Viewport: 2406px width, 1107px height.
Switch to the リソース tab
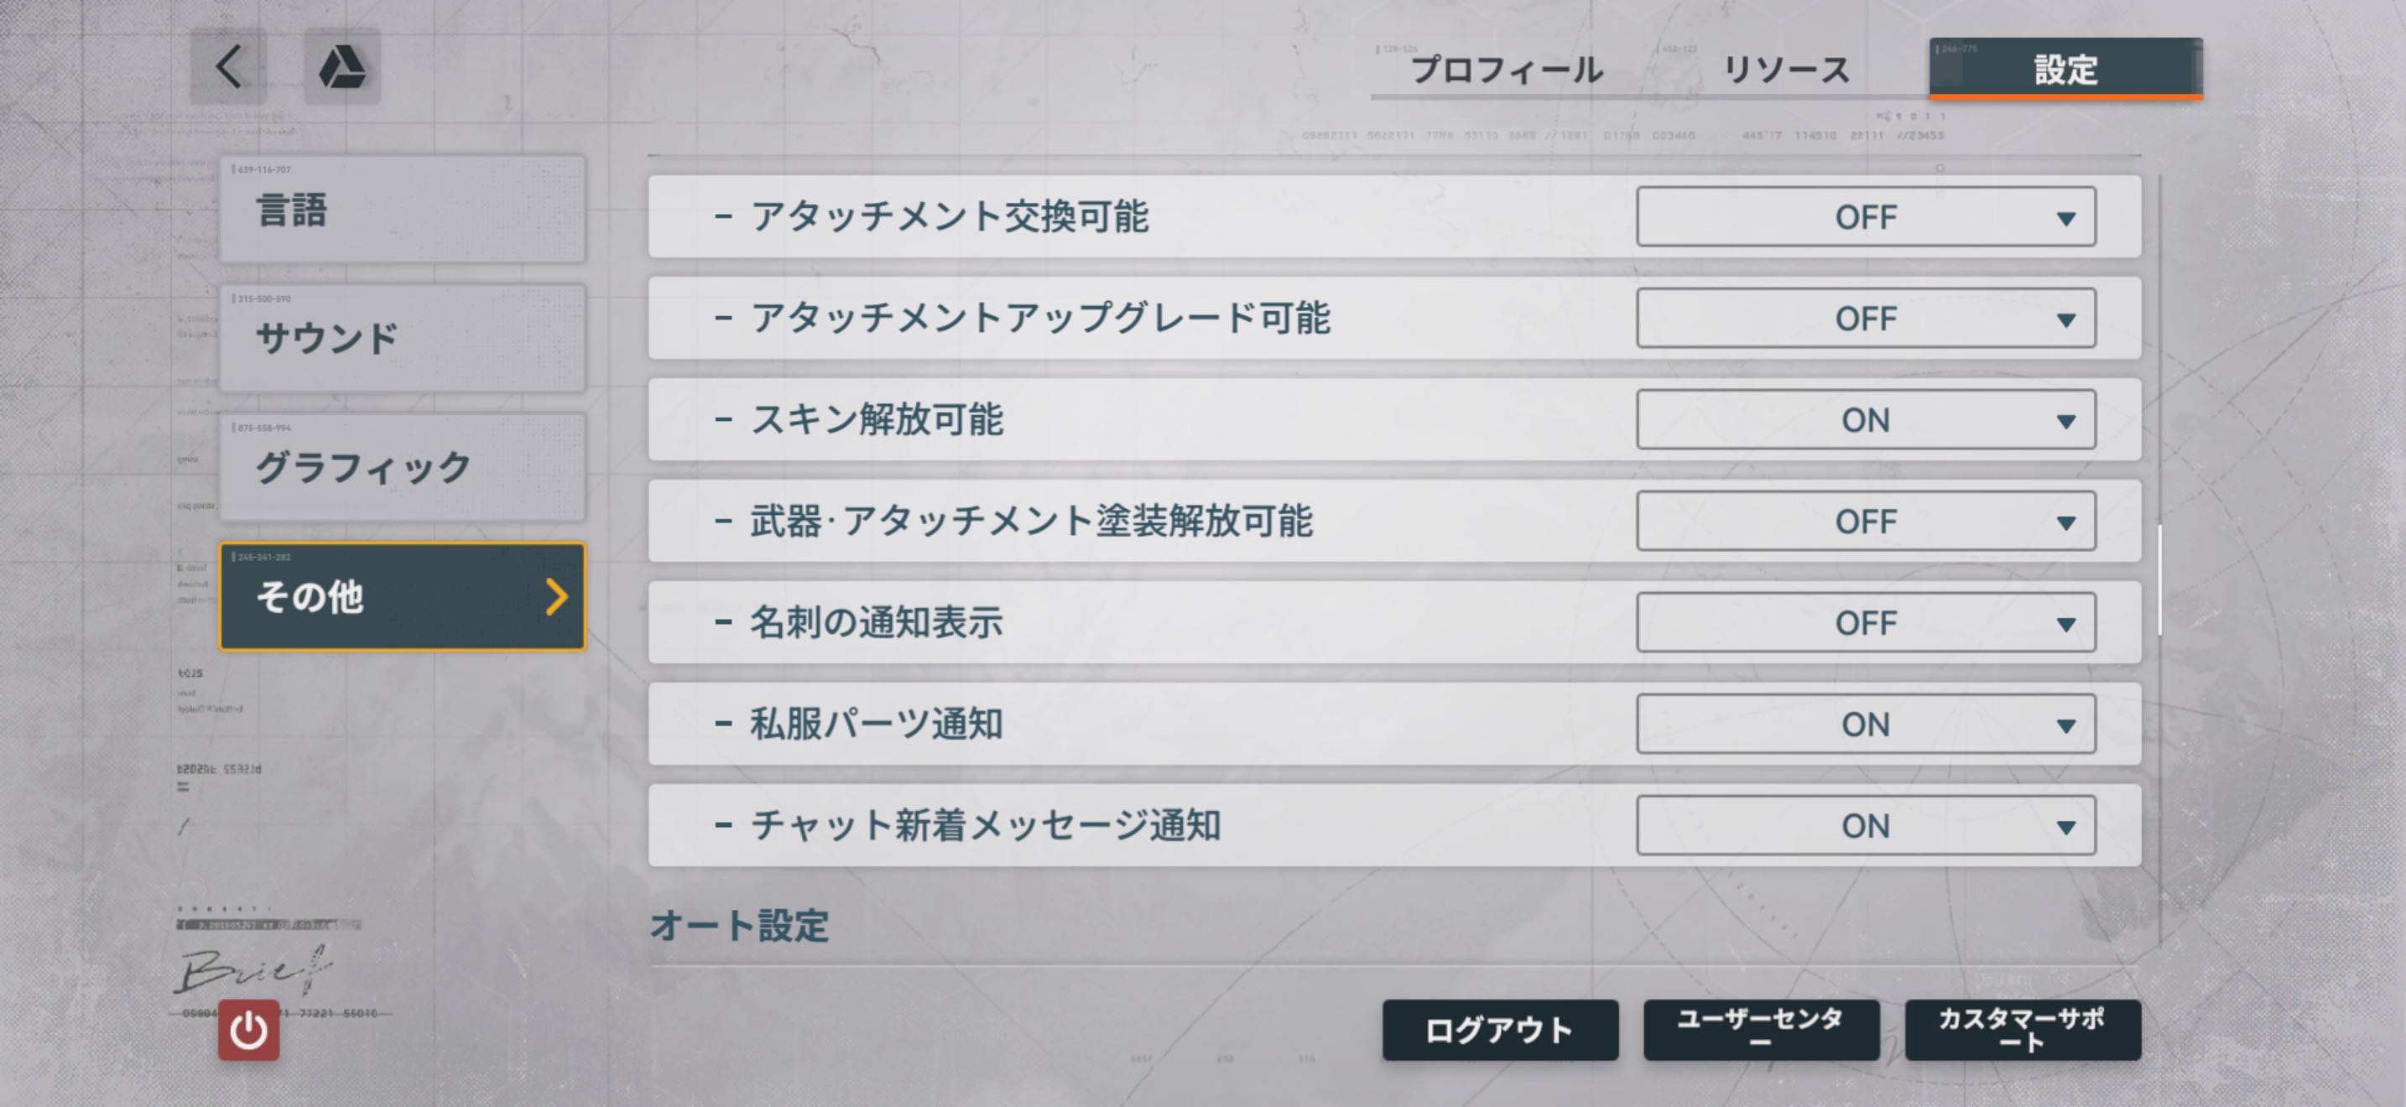pos(1786,70)
